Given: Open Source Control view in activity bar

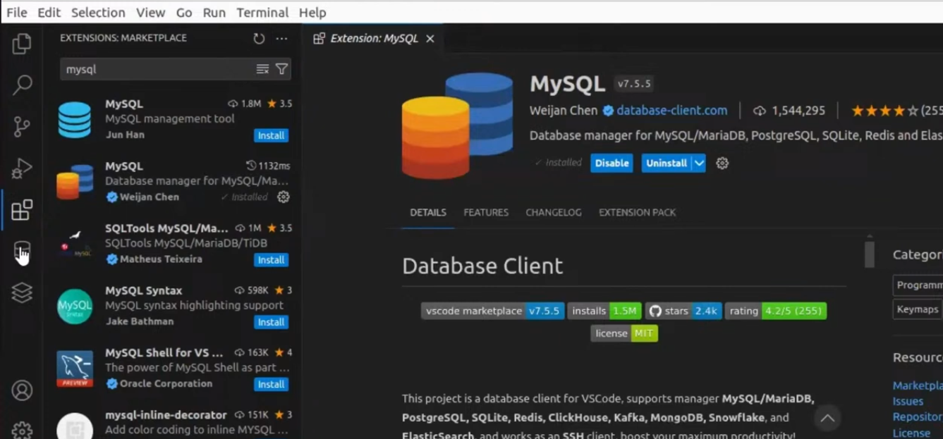Looking at the screenshot, I should 22,127.
